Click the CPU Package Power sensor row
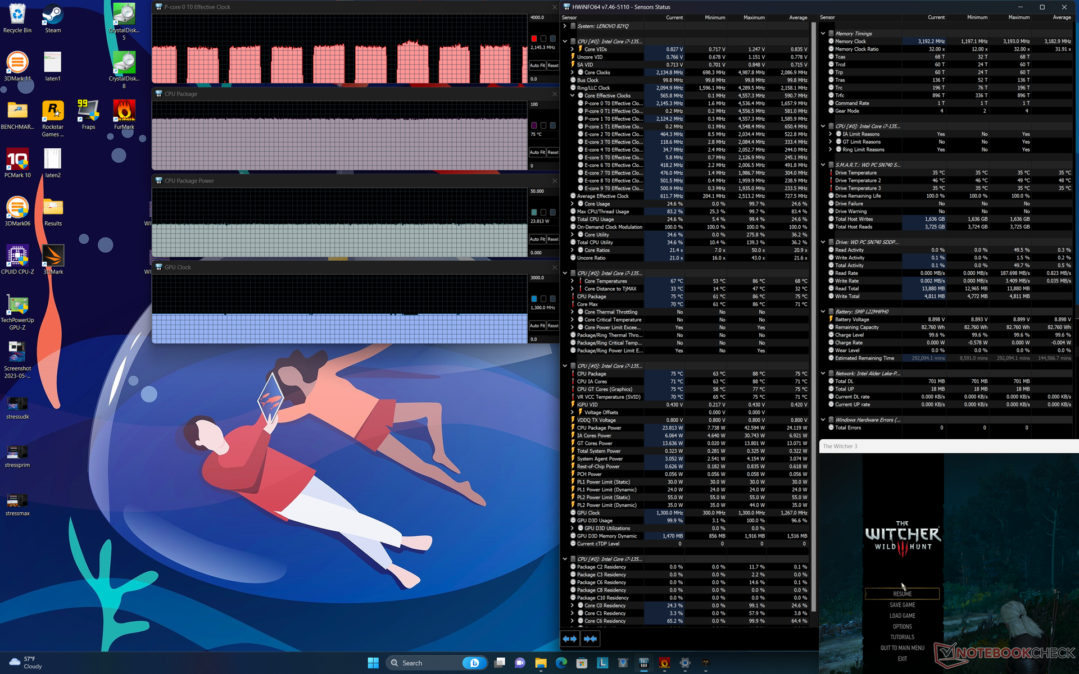Viewport: 1079px width, 674px height. pos(690,428)
